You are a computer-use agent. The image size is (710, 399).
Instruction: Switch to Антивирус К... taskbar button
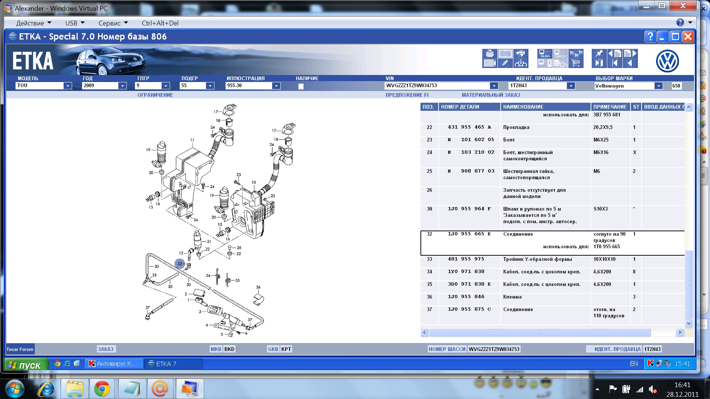point(114,364)
